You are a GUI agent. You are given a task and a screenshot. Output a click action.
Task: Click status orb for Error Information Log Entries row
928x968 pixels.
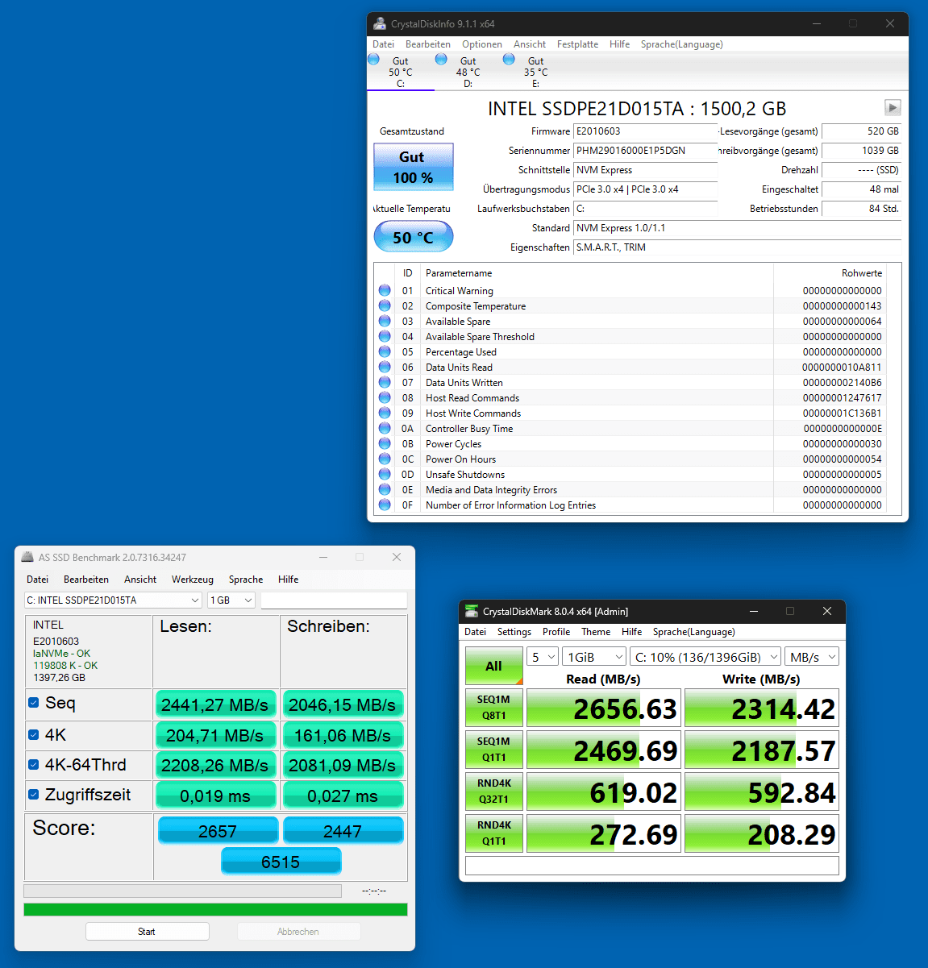coord(385,505)
